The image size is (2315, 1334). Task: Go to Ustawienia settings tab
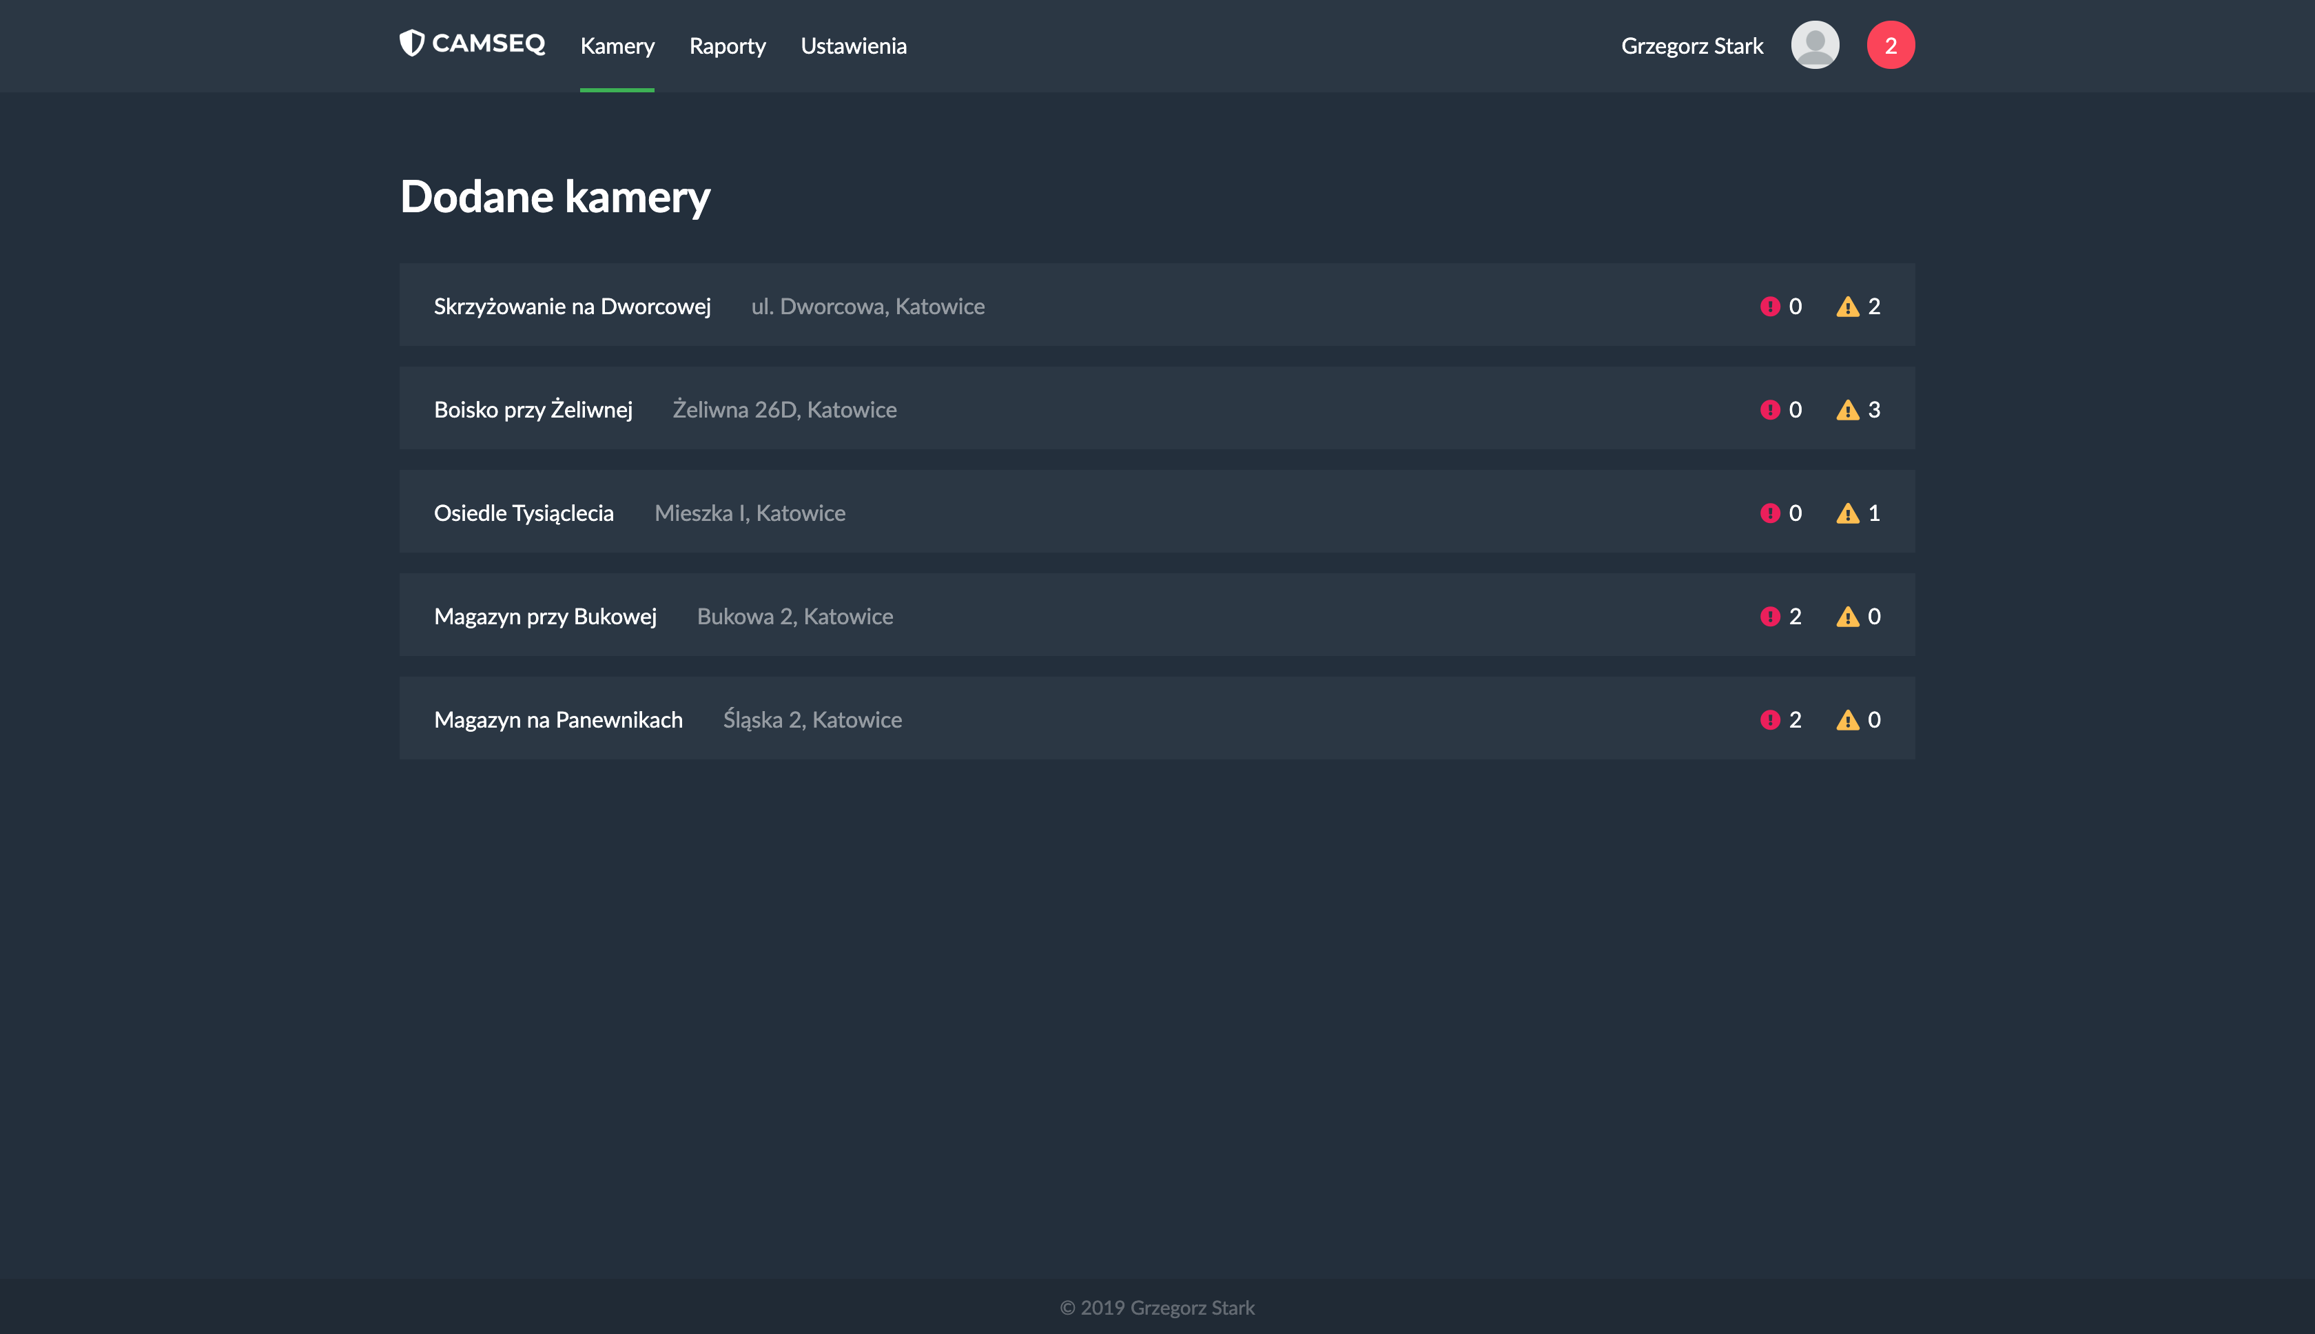click(853, 45)
